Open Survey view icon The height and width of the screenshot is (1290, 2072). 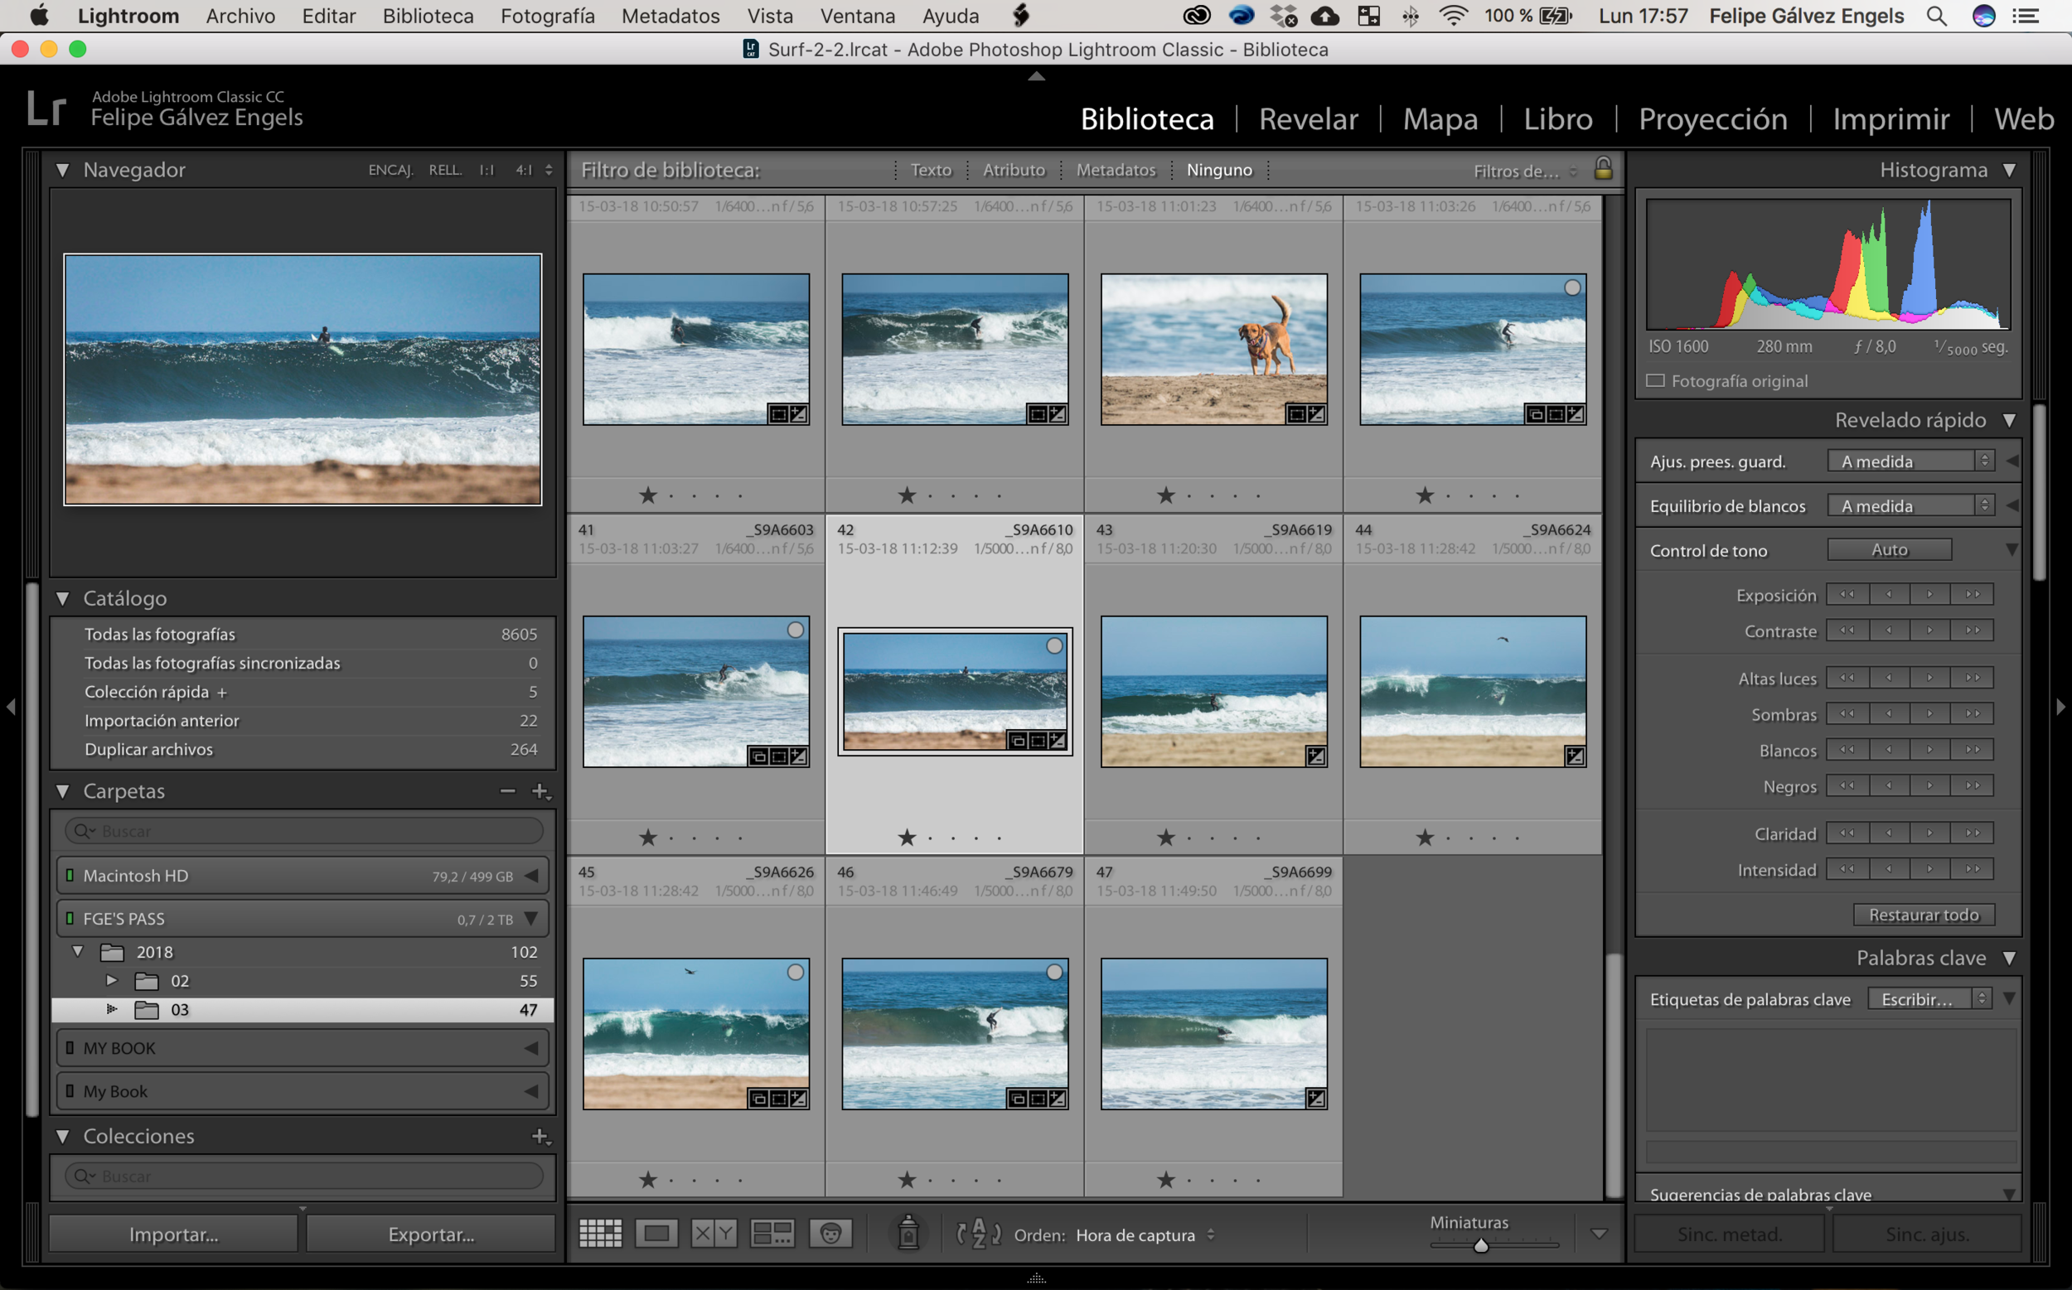pos(772,1233)
